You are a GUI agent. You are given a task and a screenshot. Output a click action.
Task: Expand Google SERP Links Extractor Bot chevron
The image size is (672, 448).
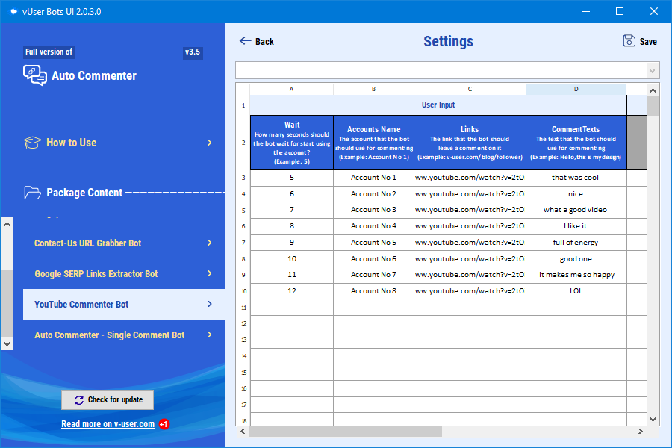click(x=210, y=273)
